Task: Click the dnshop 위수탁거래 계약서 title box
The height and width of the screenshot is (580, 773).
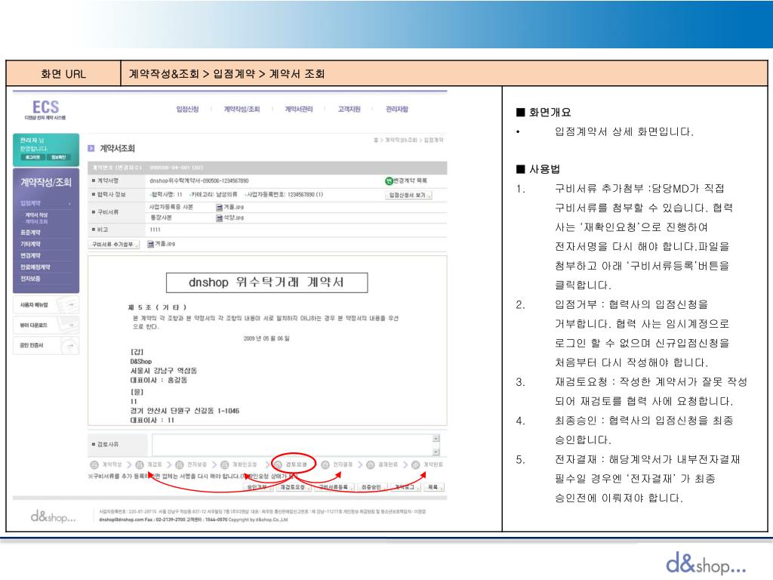Action: coord(266,282)
